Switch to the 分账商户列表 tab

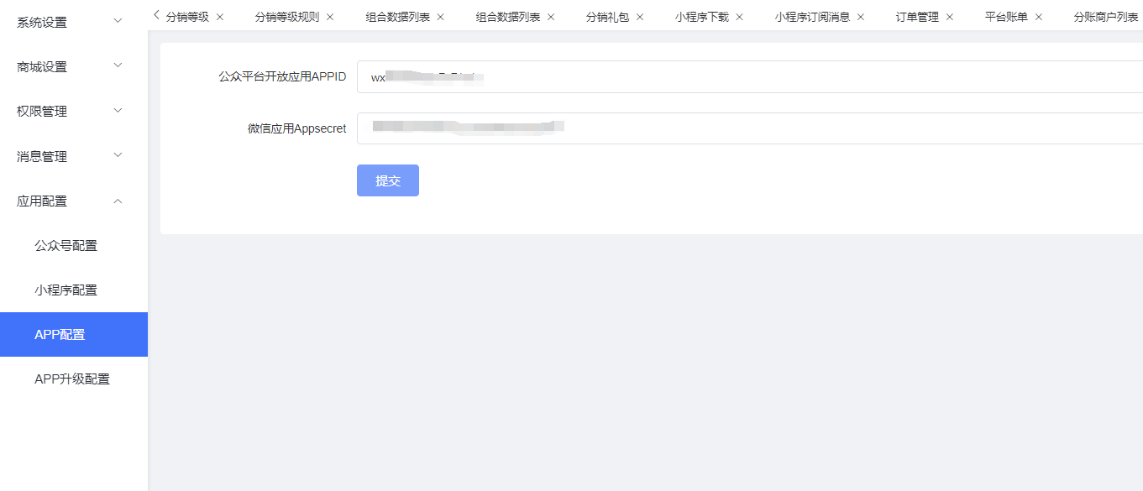coord(1106,17)
